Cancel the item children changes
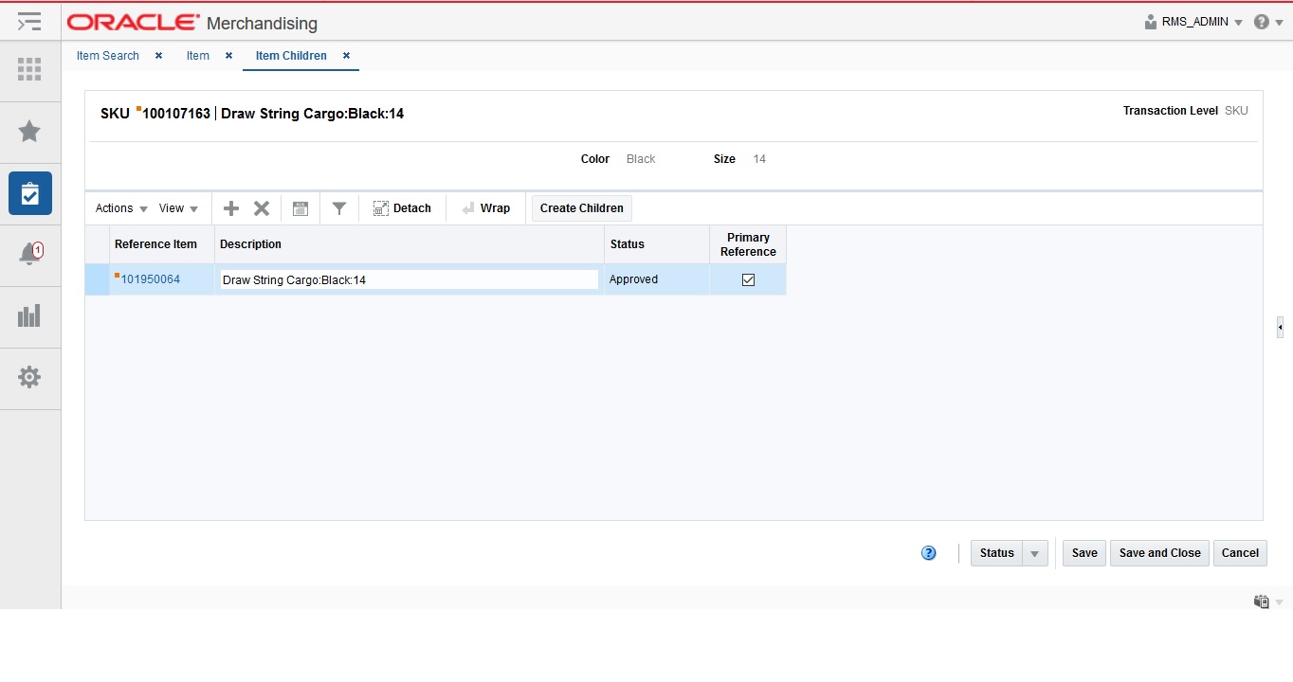The width and height of the screenshot is (1293, 682). 1240,553
